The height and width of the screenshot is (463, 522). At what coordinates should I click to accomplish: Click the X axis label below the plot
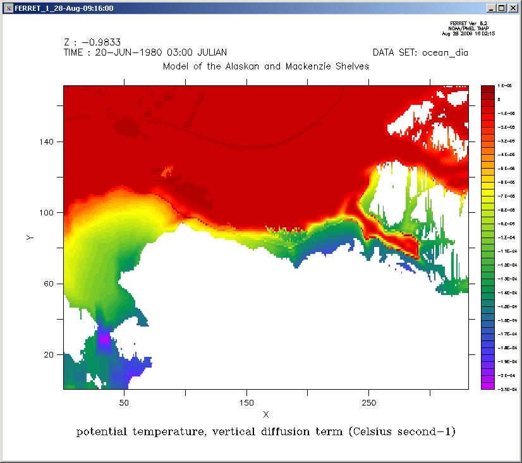(x=265, y=414)
